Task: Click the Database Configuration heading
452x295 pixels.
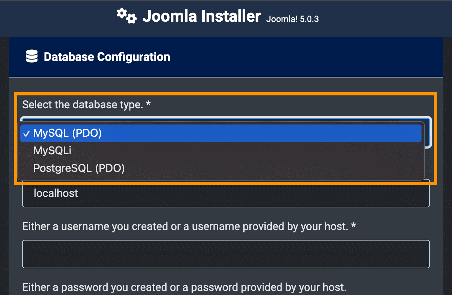Action: click(107, 56)
